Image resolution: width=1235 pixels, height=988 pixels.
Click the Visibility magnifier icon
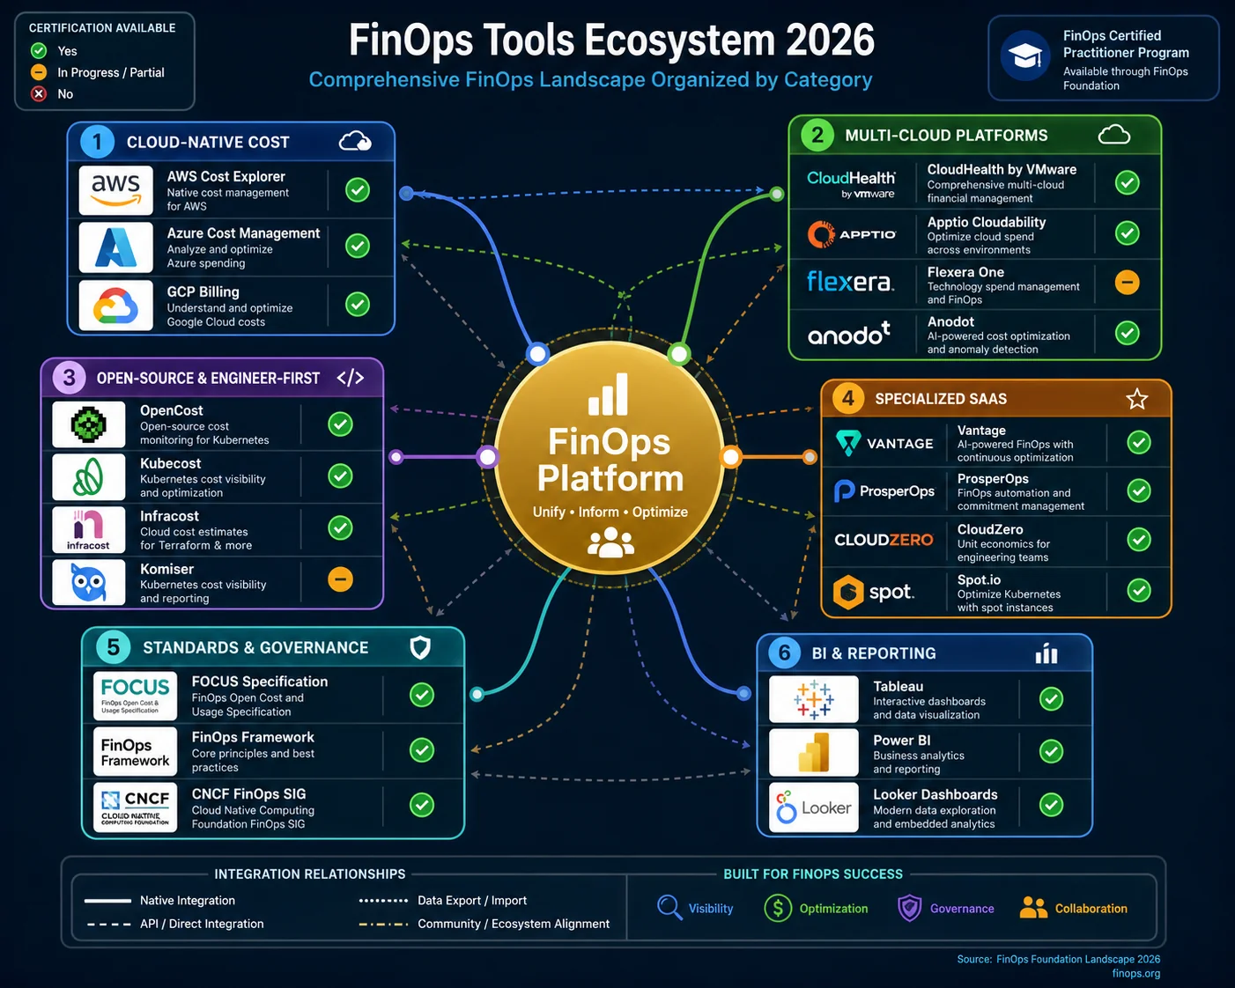tap(669, 908)
